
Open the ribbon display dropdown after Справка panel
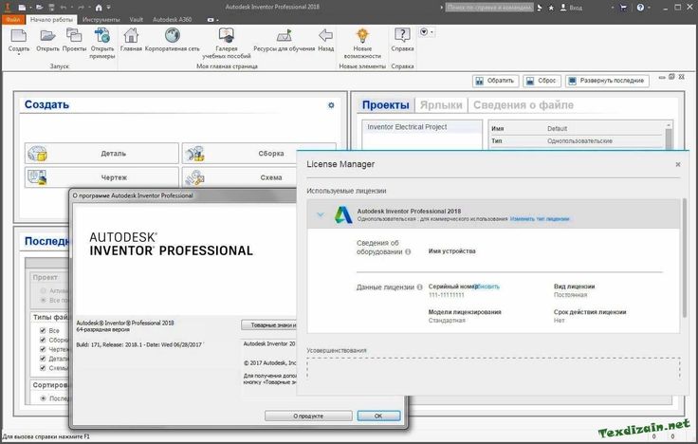coord(426,32)
